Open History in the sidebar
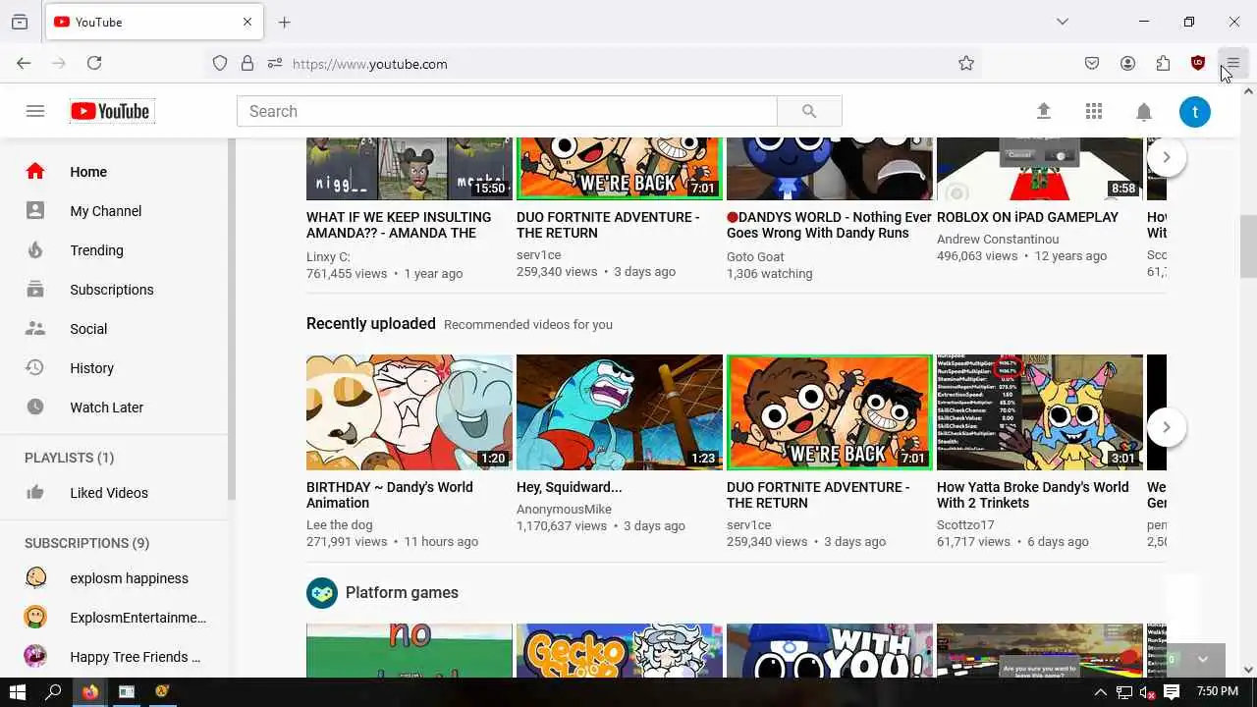 pyautogui.click(x=114, y=368)
